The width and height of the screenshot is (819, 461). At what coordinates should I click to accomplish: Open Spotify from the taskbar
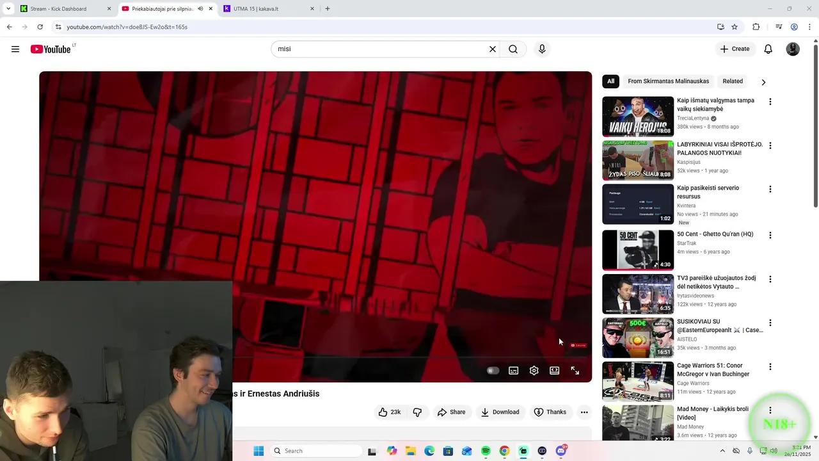tap(486, 451)
